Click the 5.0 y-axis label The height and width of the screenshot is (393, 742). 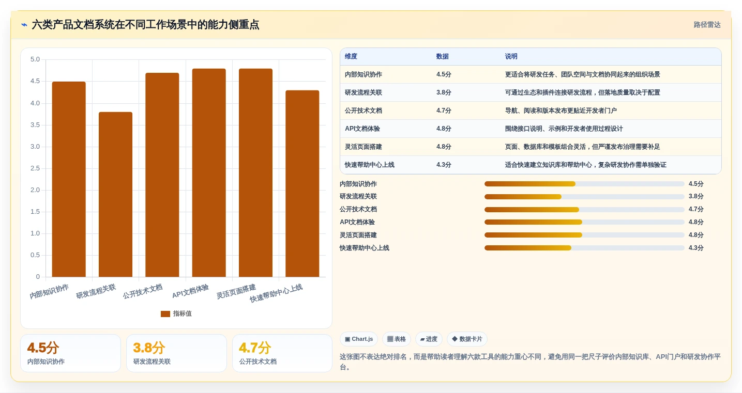coord(35,59)
